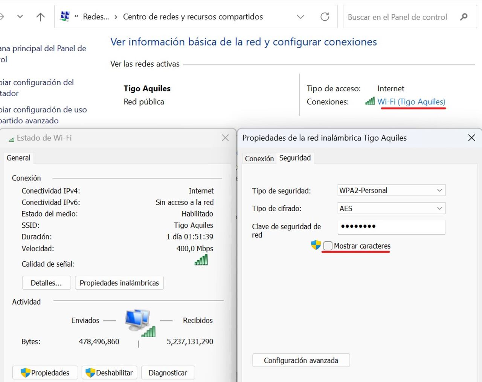
Task: Select the General tab in Estado de Wi-Fi
Action: point(18,158)
